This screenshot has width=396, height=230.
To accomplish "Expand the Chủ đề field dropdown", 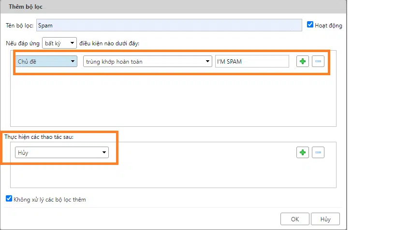I will coord(46,61).
